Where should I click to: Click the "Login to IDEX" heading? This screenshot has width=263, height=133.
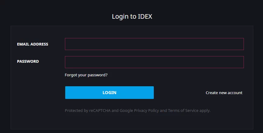tap(132, 17)
